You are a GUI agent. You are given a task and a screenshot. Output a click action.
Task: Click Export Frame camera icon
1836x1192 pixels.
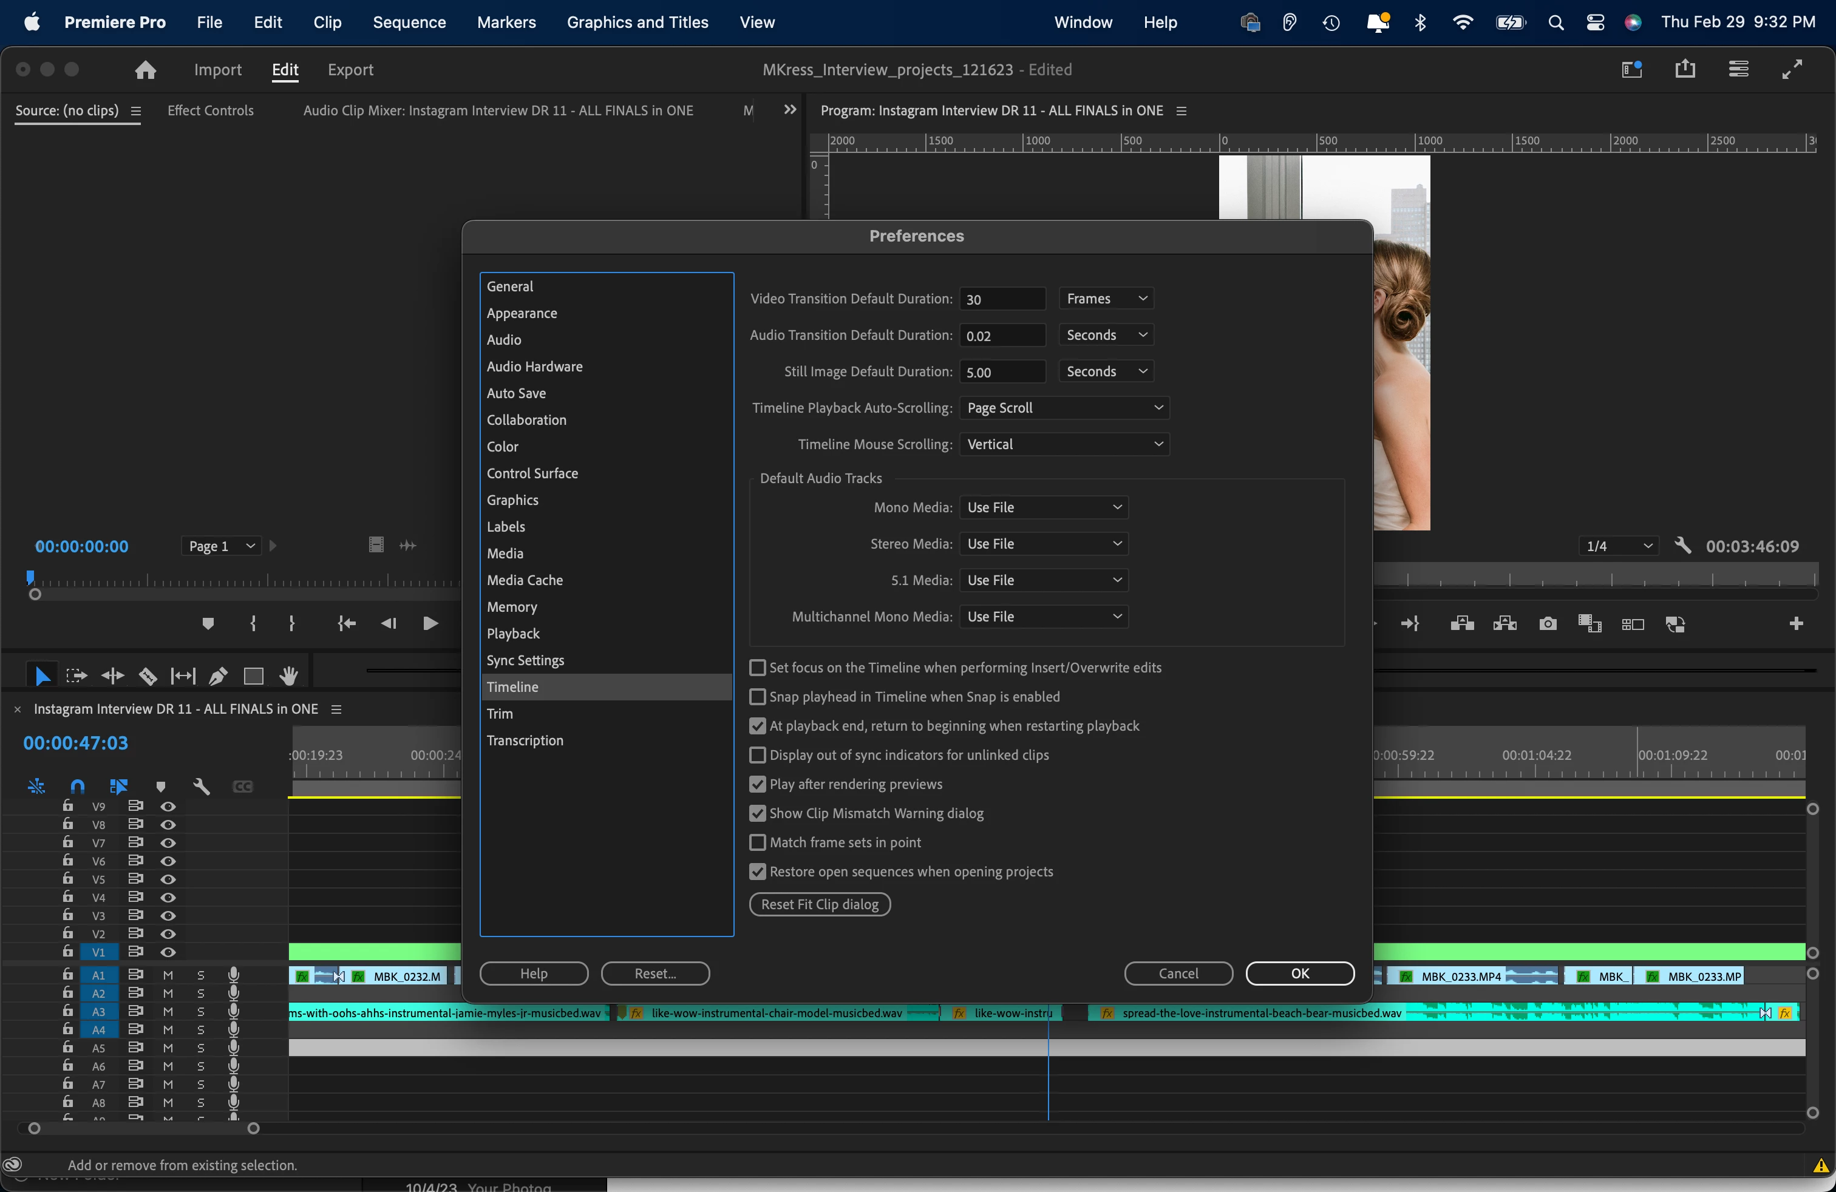(x=1547, y=624)
